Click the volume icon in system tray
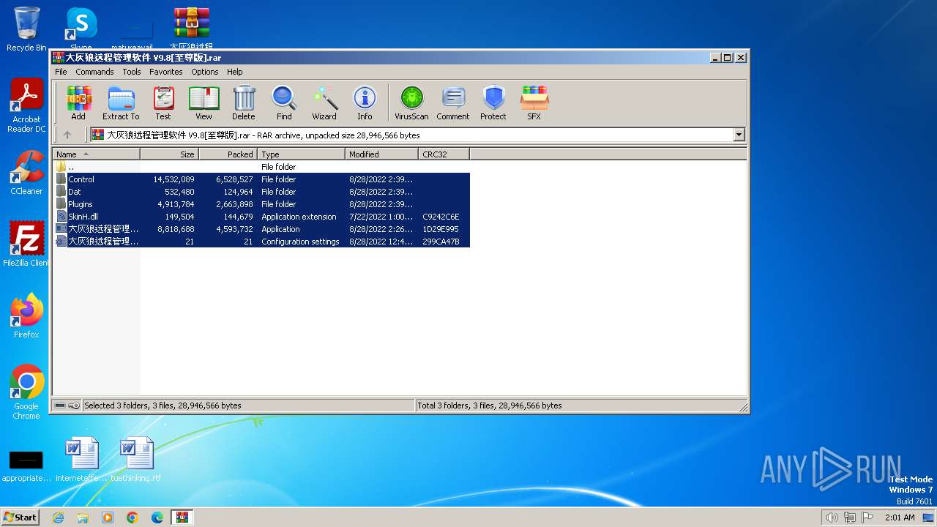The height and width of the screenshot is (527, 937). (832, 517)
